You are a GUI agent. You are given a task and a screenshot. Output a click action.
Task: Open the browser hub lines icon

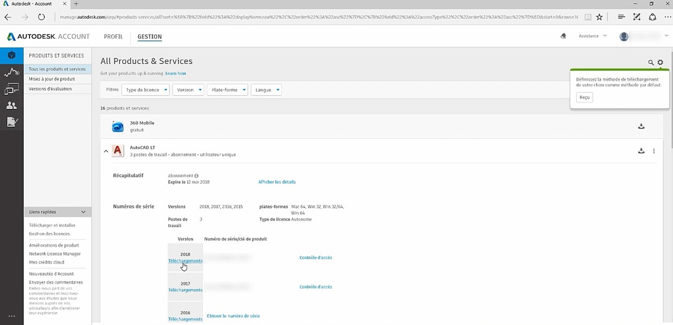tap(621, 17)
